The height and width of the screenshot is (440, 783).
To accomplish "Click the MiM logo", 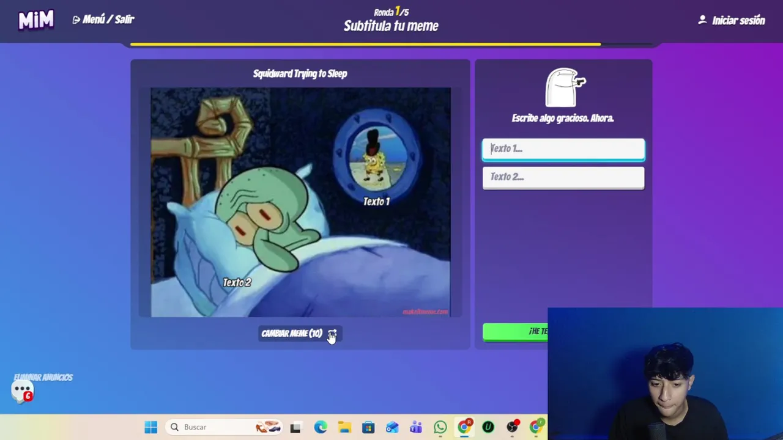I will point(36,20).
